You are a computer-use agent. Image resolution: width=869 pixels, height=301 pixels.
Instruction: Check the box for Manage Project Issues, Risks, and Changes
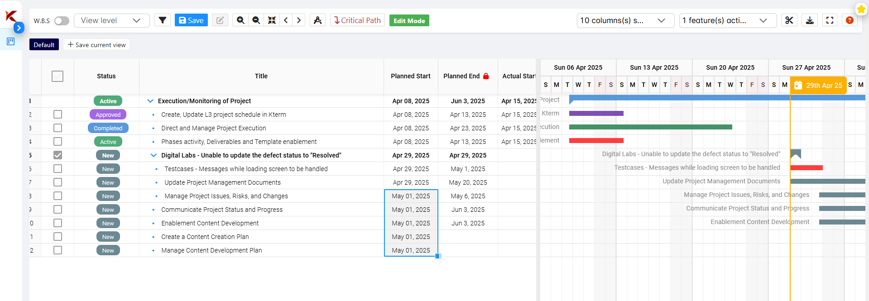point(58,196)
